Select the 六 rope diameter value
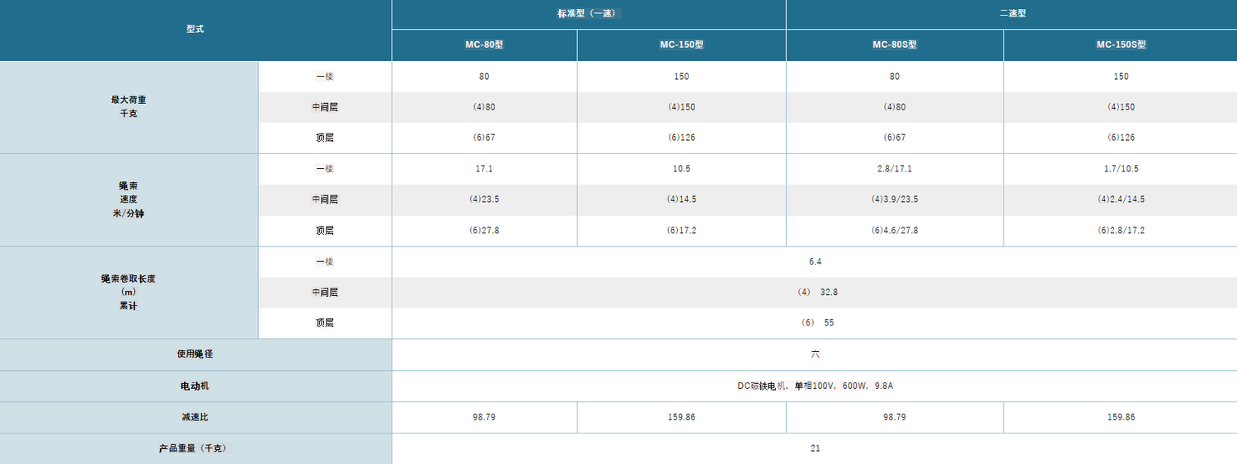 click(x=815, y=354)
